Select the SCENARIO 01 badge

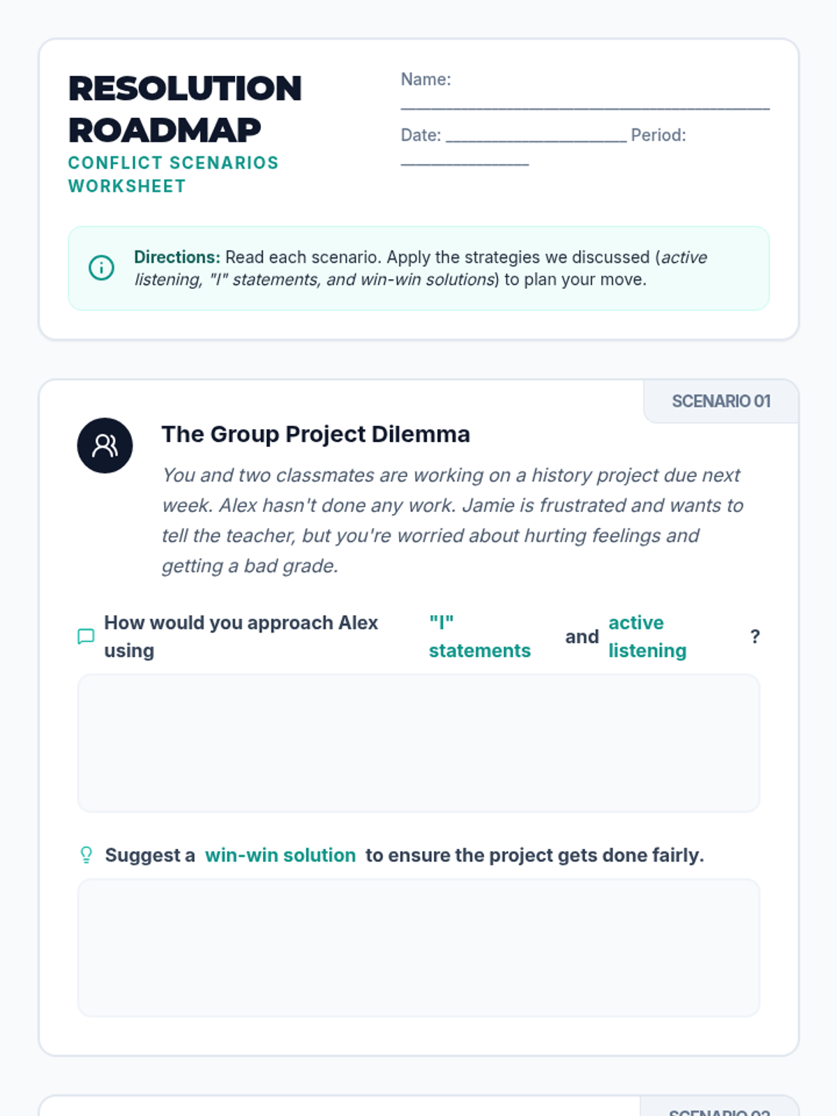(x=721, y=401)
